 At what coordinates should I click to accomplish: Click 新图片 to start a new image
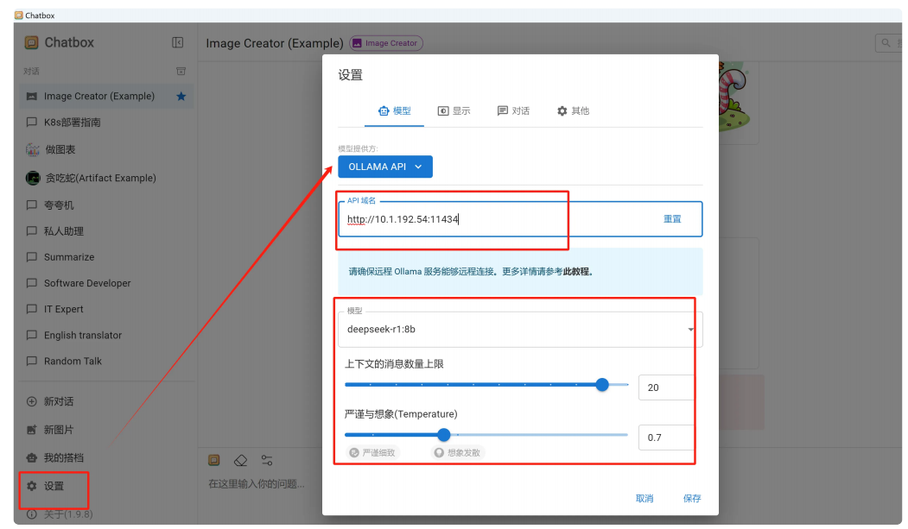click(106, 430)
